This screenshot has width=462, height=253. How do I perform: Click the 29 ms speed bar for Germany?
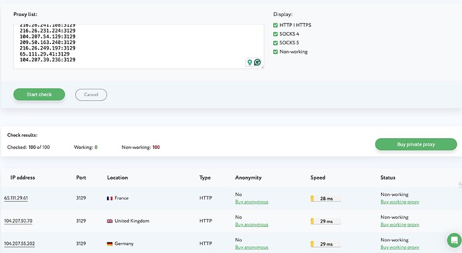click(325, 244)
